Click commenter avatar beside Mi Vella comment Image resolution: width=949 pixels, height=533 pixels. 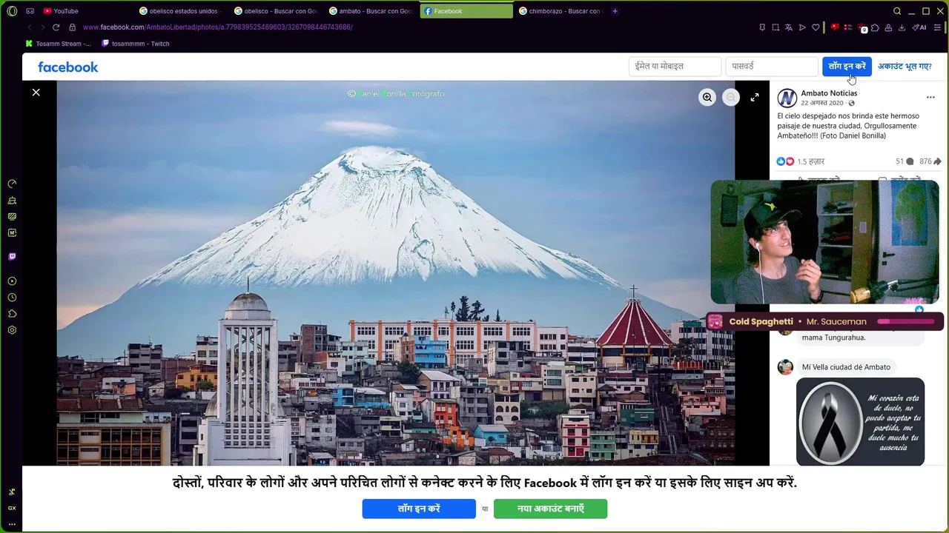785,367
